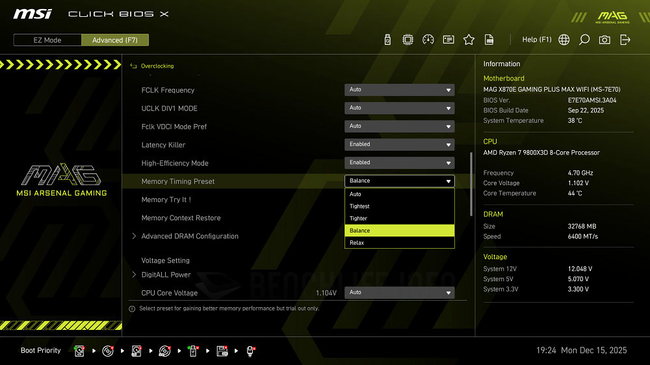The image size is (650, 365).
Task: Open the FCLK Frequency dropdown
Action: [x=399, y=90]
